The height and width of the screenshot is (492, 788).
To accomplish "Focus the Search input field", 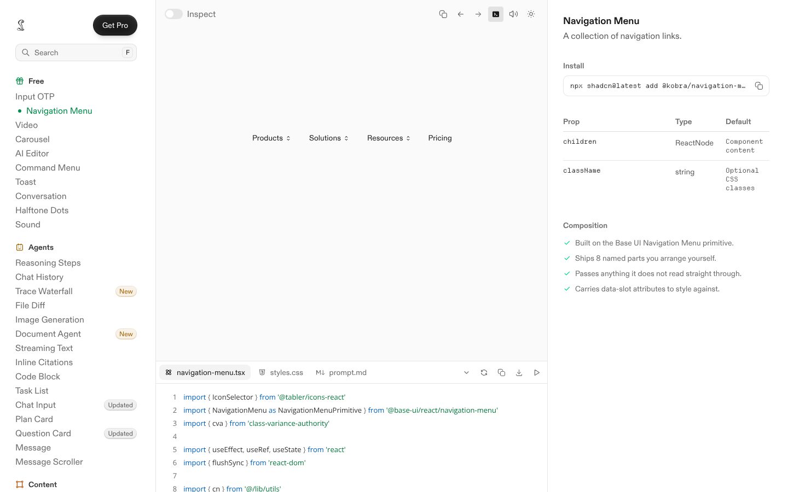I will (x=76, y=52).
